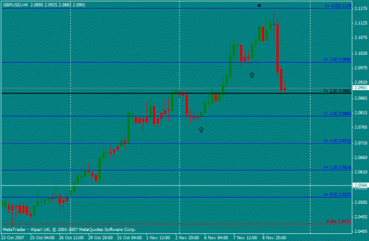Click 2.1020 on the price axis
Viewport: 369px width, 241px height.
361,53
